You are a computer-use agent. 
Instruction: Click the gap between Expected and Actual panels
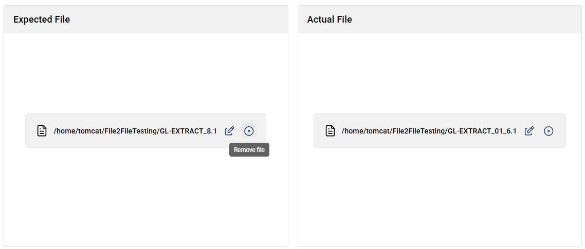tap(293, 126)
